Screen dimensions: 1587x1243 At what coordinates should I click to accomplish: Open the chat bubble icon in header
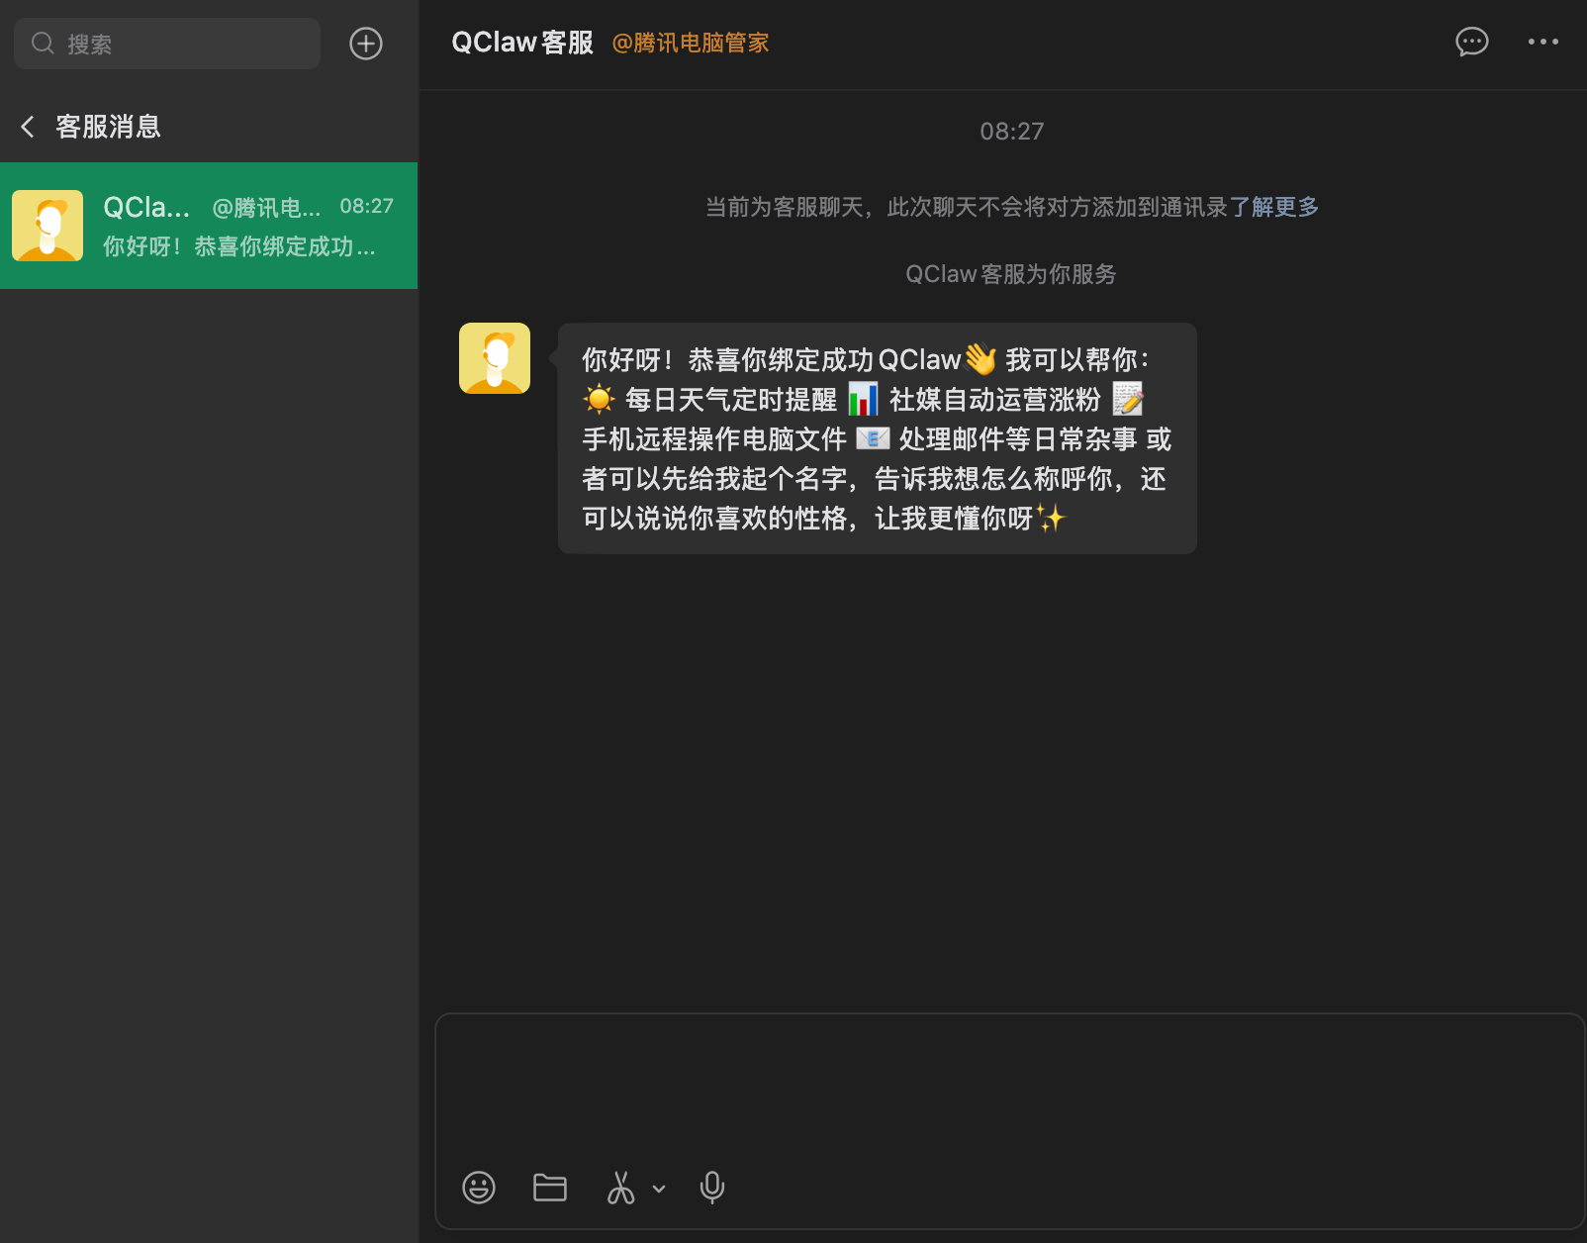coord(1472,42)
